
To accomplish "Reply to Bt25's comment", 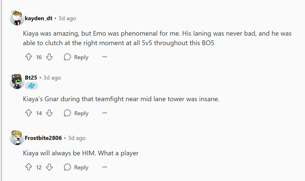I will tap(76, 113).
